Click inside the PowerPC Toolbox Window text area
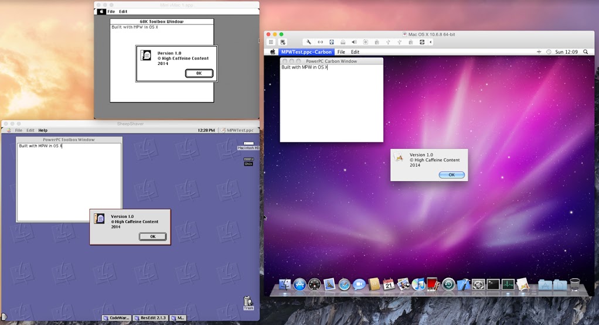 (x=69, y=182)
